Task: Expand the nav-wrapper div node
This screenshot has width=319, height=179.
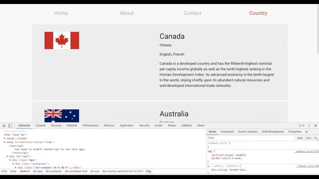Action: coord(15,168)
